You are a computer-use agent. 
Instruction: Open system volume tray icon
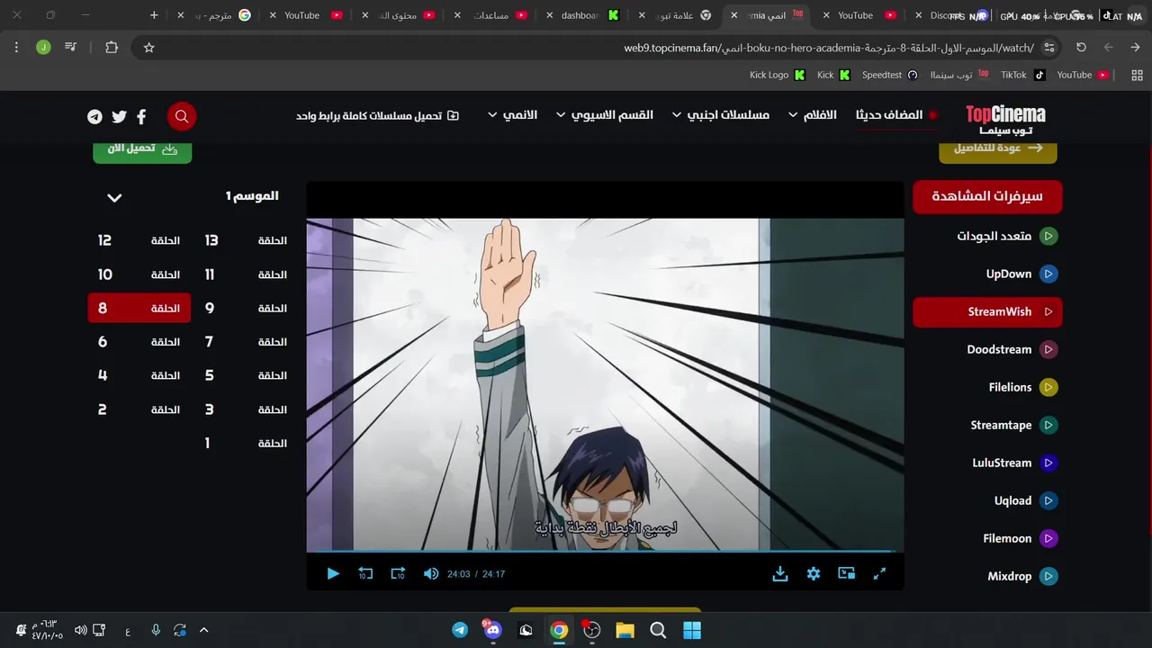click(x=80, y=630)
